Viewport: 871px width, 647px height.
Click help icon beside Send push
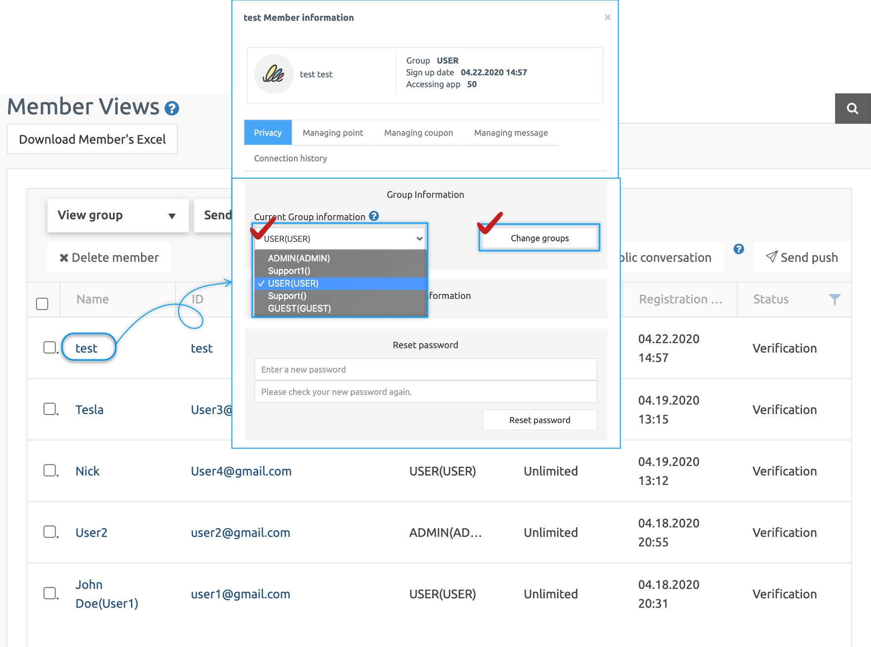click(x=738, y=249)
